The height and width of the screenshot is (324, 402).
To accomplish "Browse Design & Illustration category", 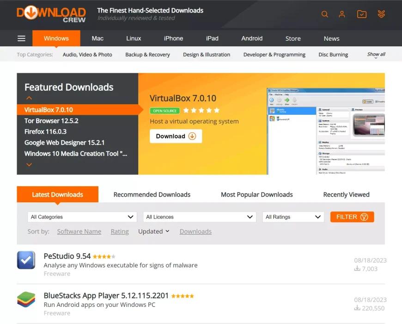I will [x=207, y=55].
